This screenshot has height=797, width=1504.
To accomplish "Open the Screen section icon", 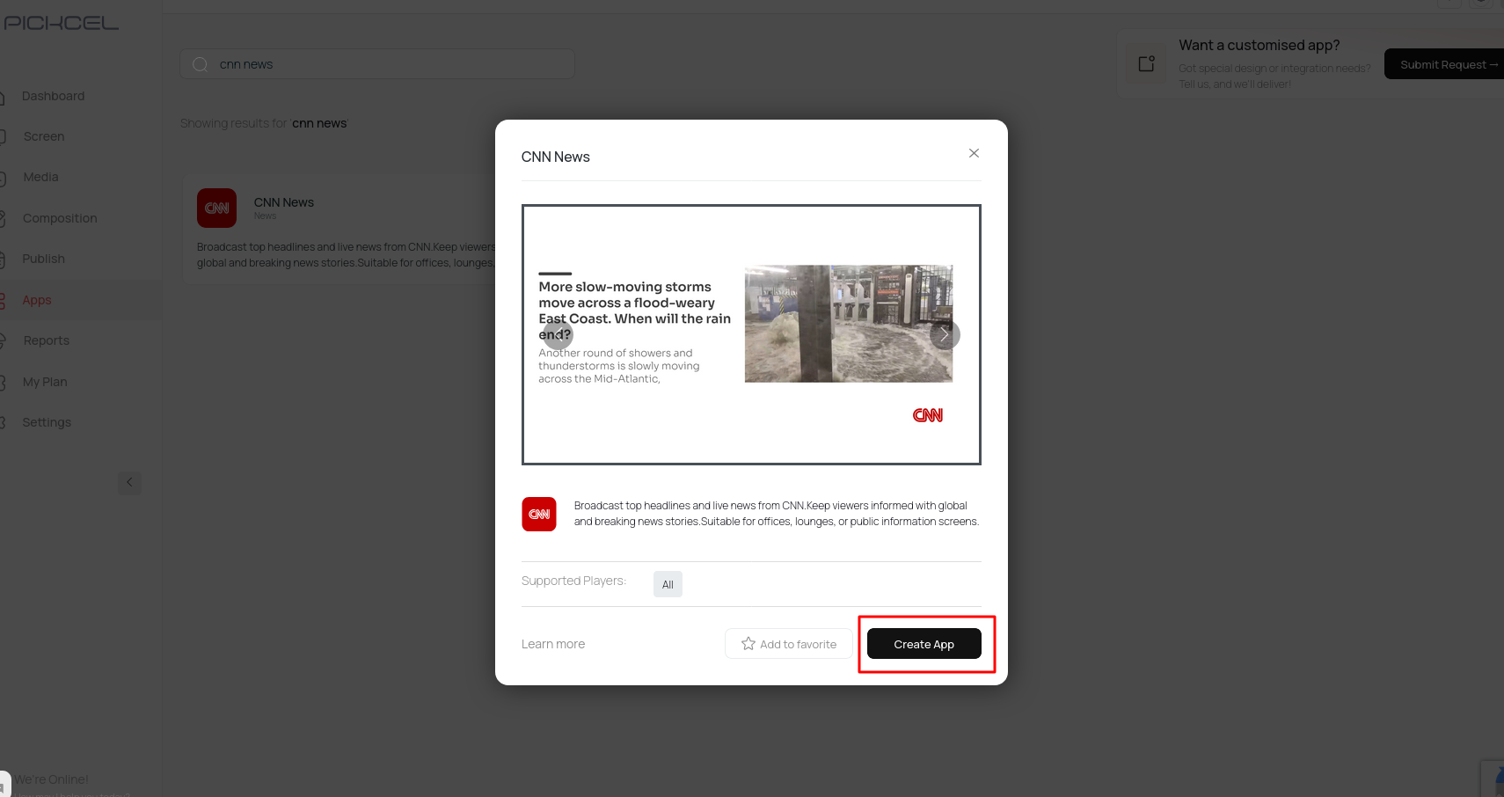I will (x=4, y=135).
